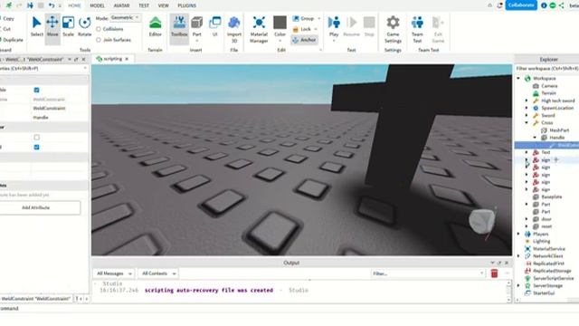Select ReplicatedStorage in Explorer
Screen dimensions: 579x326
pos(552,271)
